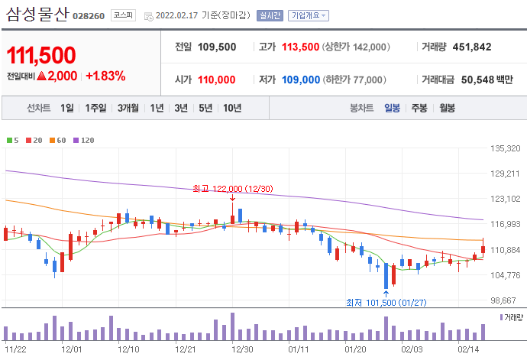This screenshot has width=527, height=357.
Task: Click the 02/14 date axis label
Action: pos(468,349)
